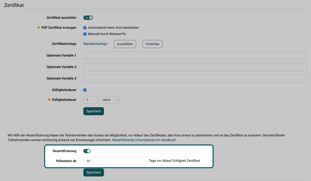Disable the Gültigkeitsdauer checkbox
Viewport: 311px width, 181px height.
85,90
